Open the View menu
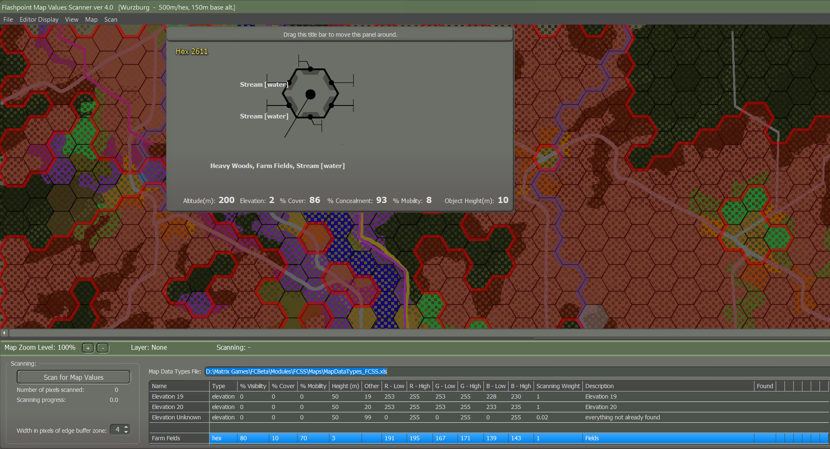Screen dimensions: 830x449 click(x=71, y=20)
